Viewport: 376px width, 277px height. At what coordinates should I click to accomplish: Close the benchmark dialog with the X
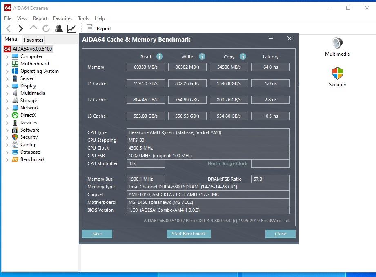[x=289, y=38]
